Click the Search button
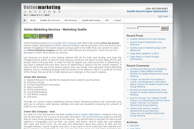The height and width of the screenshot is (129, 194). (x=165, y=28)
